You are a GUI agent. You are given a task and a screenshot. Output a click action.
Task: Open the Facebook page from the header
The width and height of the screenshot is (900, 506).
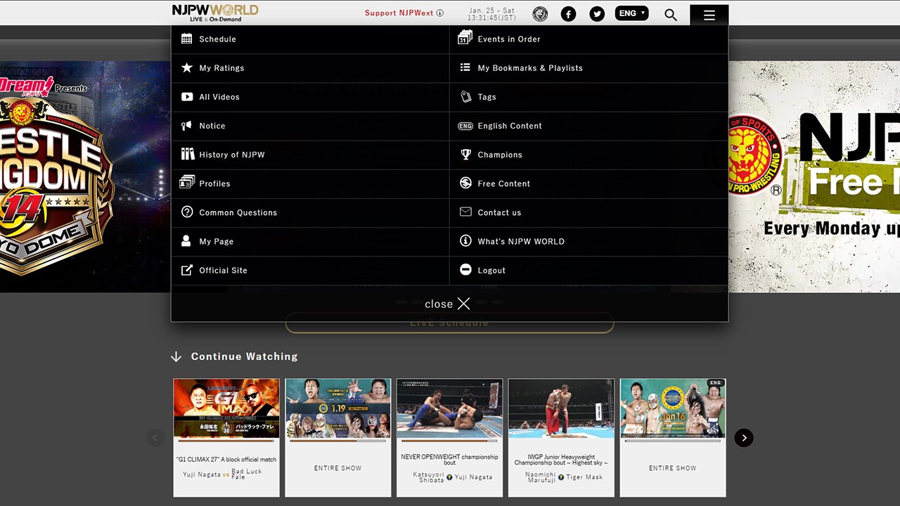(568, 14)
